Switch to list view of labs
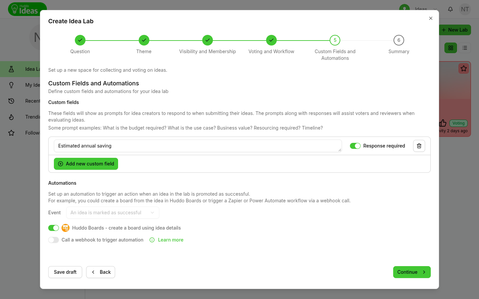Viewport: 479px width, 299px height. point(465,48)
